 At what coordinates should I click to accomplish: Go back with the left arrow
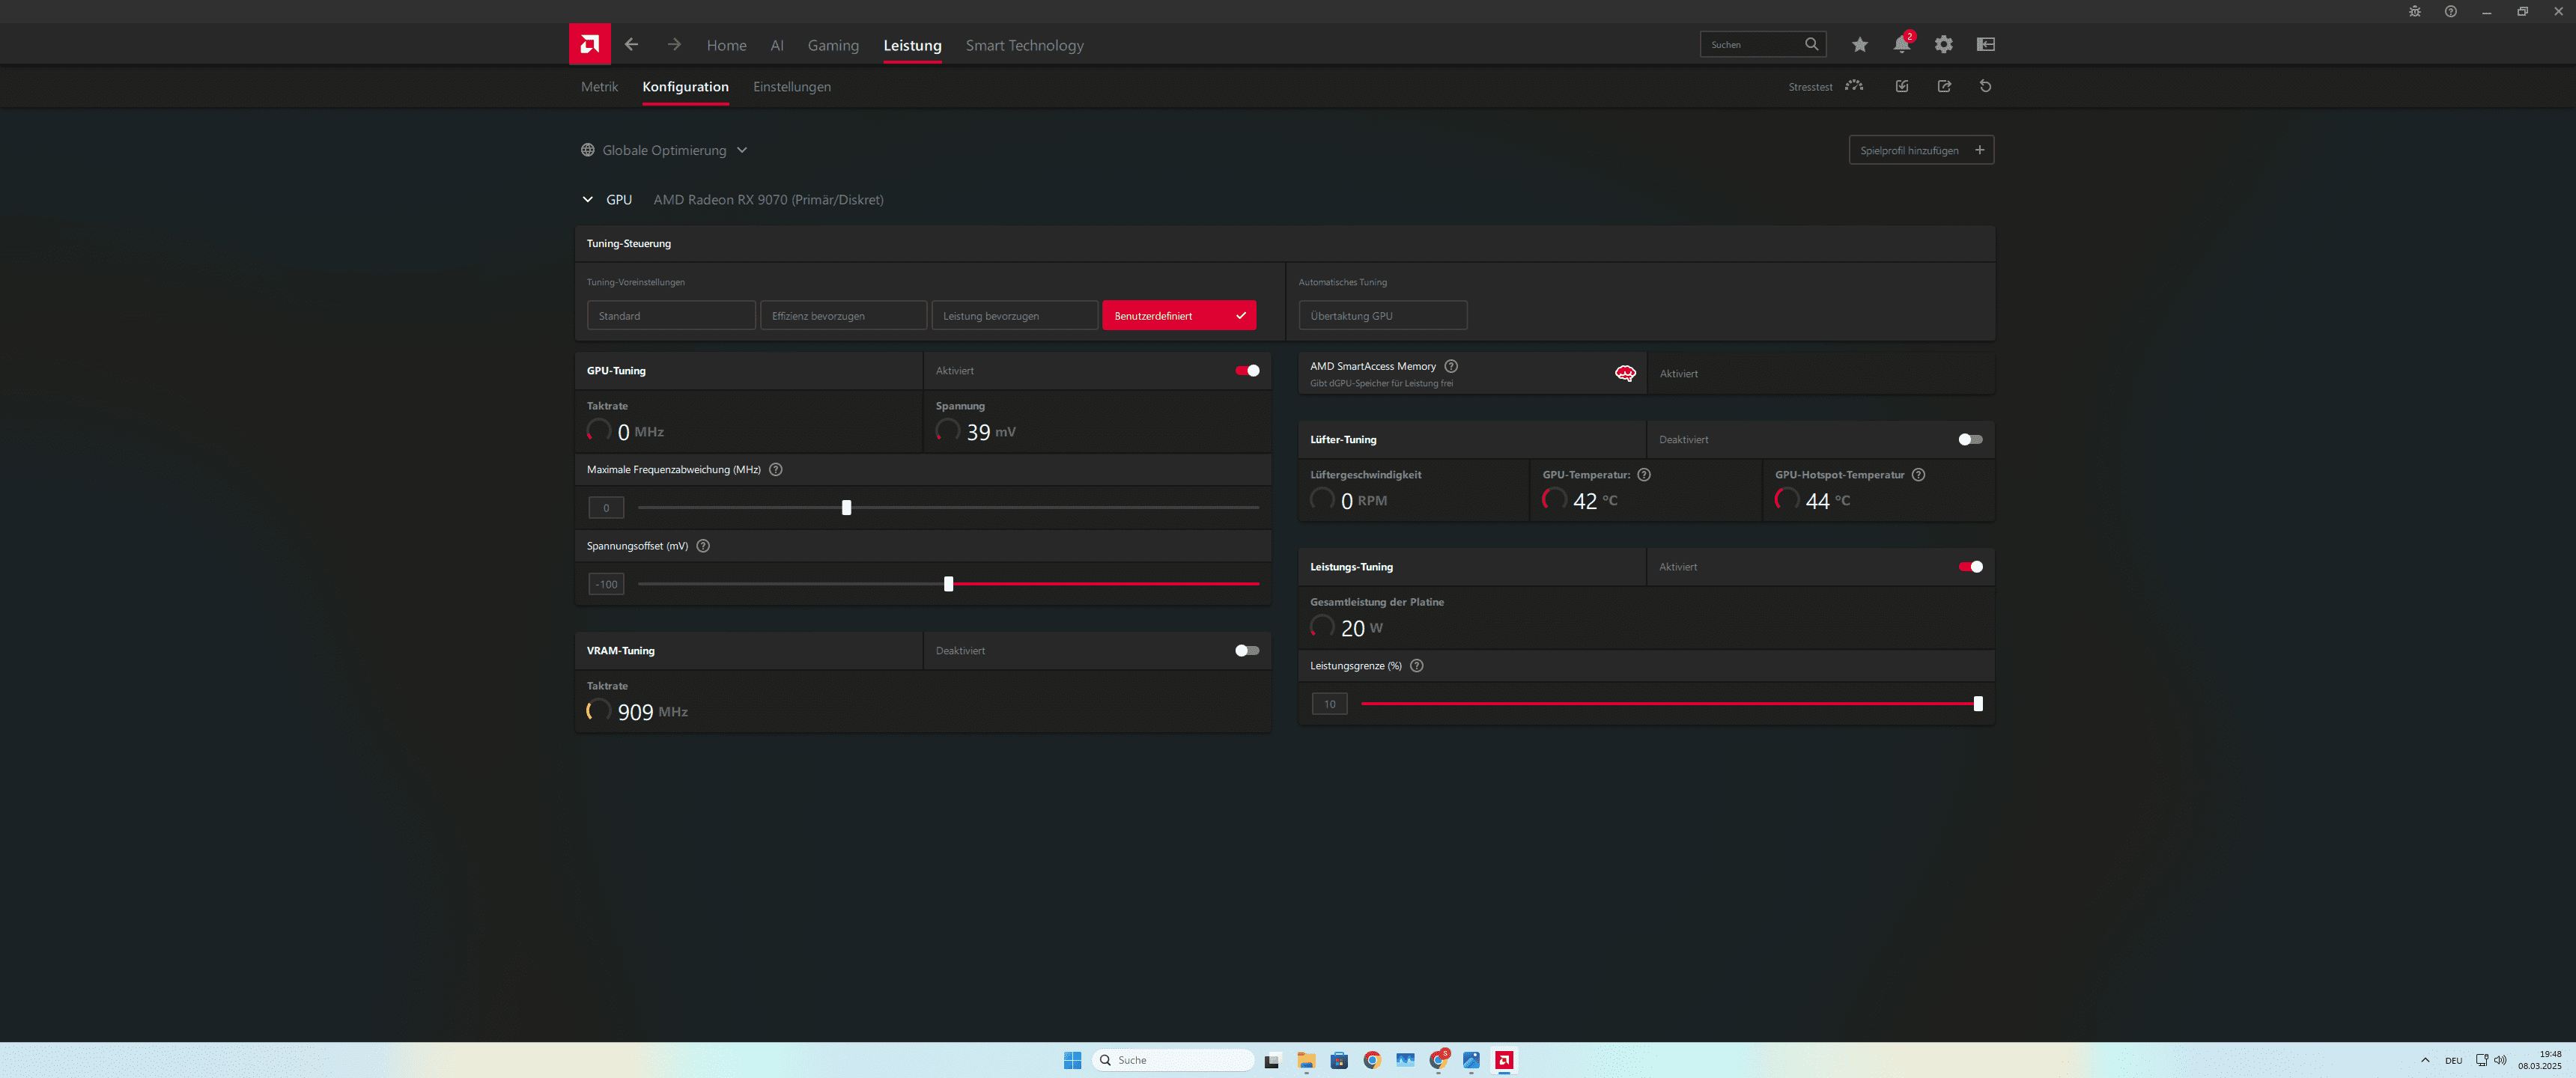tap(631, 44)
